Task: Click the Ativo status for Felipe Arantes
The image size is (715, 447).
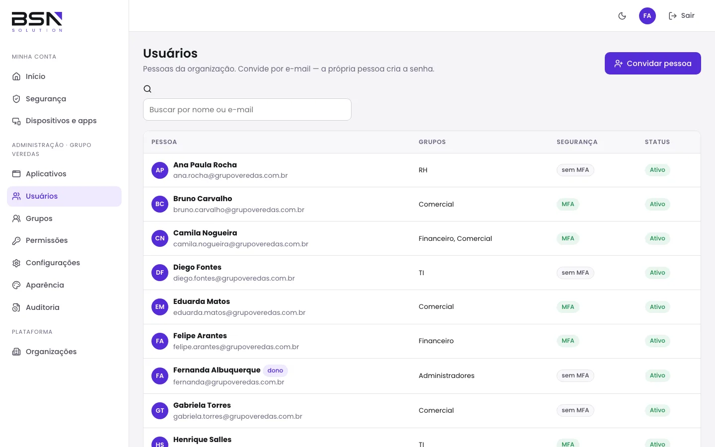Action: tap(657, 341)
